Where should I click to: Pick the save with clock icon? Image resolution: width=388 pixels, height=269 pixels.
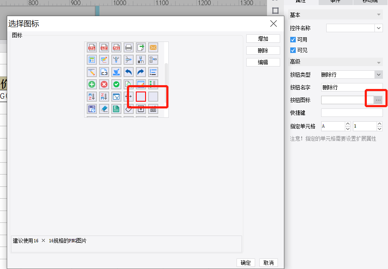click(92, 109)
